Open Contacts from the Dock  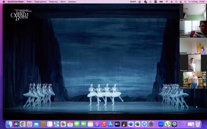tap(43, 124)
